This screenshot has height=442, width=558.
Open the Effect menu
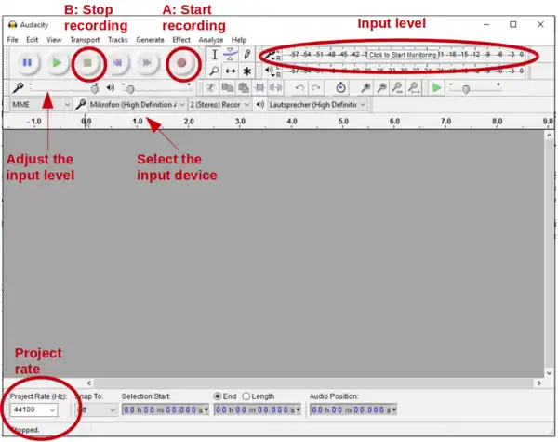pyautogui.click(x=180, y=40)
